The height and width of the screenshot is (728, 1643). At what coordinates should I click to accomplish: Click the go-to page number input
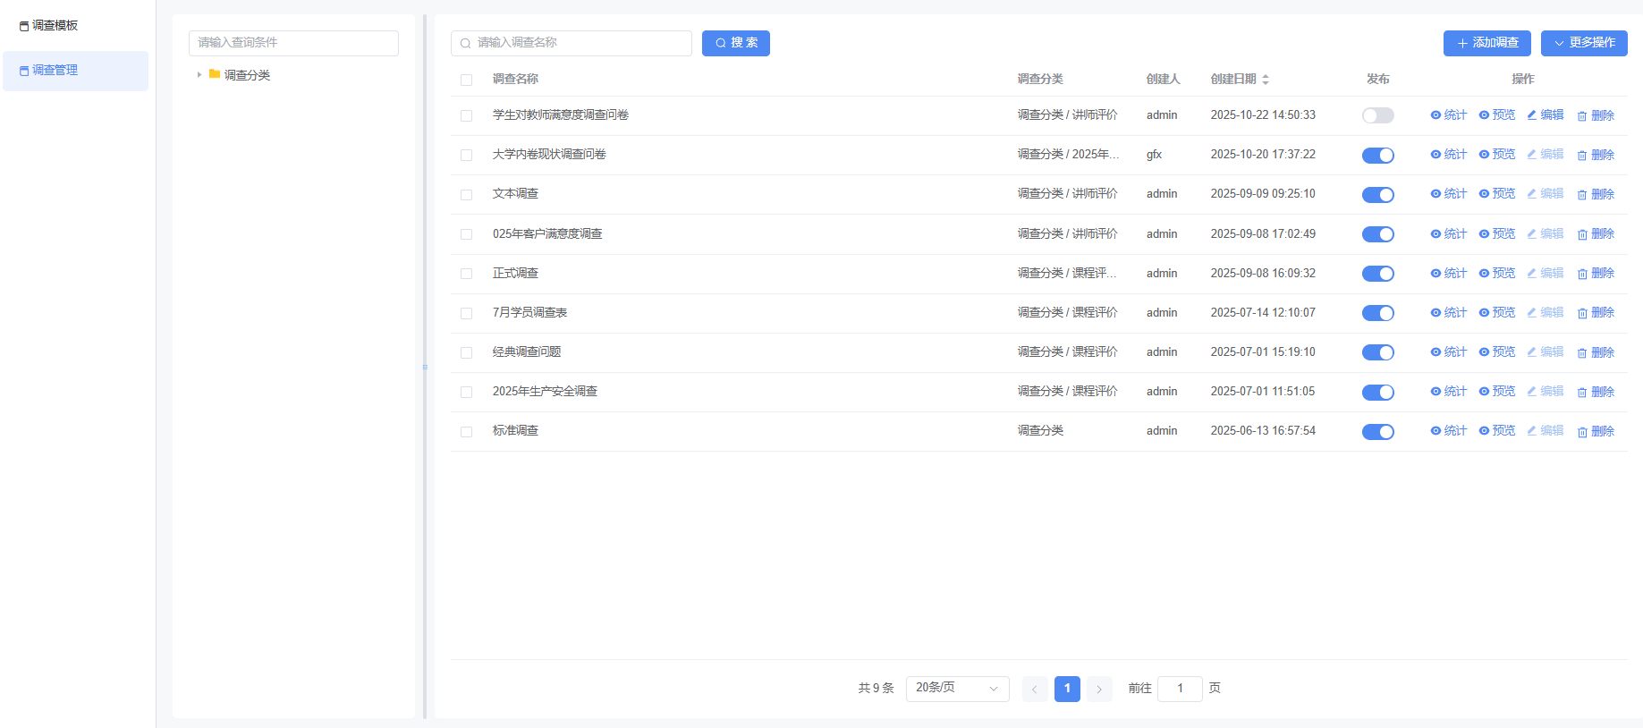click(x=1180, y=689)
